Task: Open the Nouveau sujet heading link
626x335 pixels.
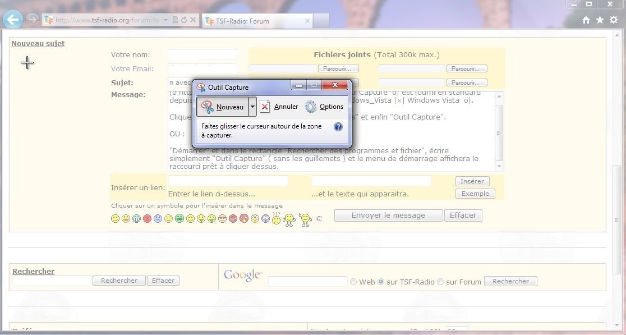Action: [x=38, y=44]
